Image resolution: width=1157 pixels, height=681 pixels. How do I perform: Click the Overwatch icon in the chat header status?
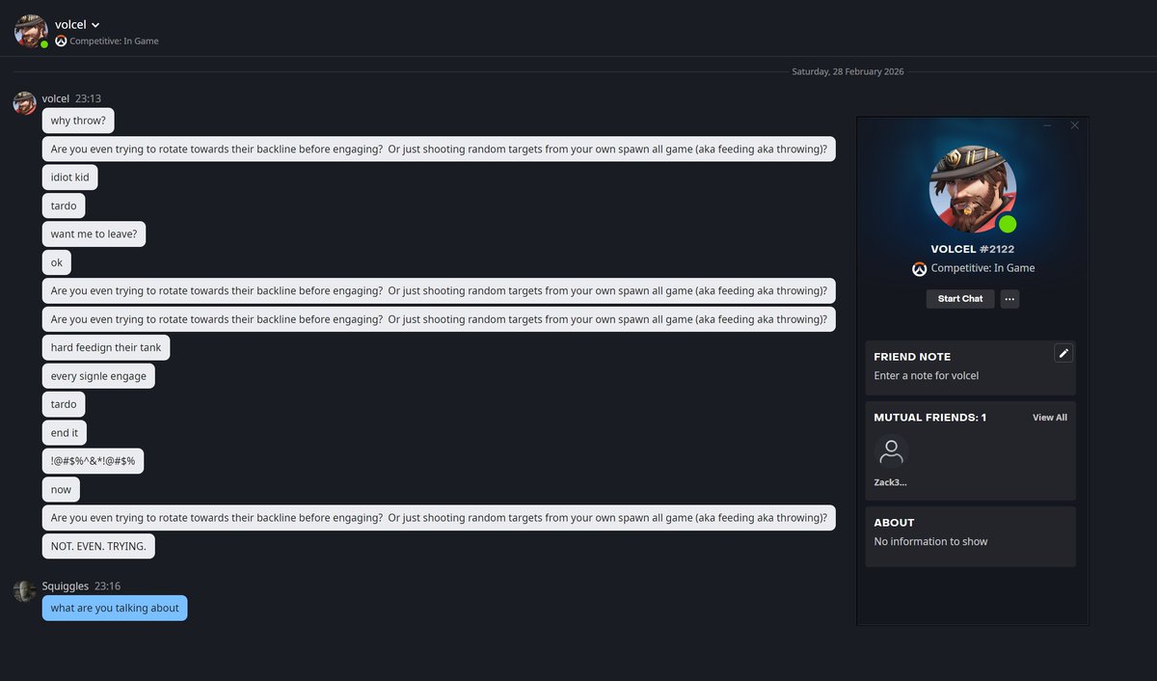tap(61, 41)
